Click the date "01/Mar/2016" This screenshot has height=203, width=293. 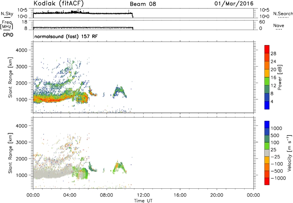click(x=234, y=4)
